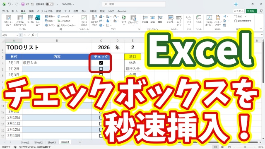
Task: Click the チェックボックス ribbon button
Action: point(84,20)
